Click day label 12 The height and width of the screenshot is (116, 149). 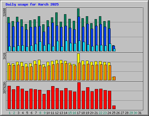click(x=57, y=113)
